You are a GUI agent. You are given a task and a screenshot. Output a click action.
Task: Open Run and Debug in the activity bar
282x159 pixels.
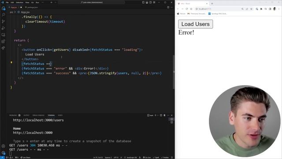click(3, 28)
